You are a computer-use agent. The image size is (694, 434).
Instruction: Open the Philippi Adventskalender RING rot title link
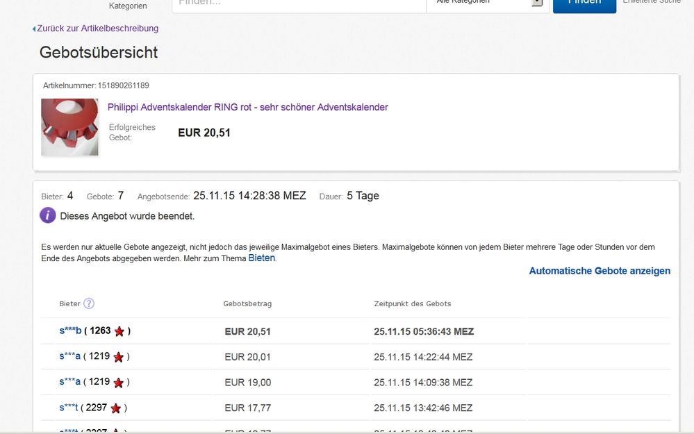click(x=247, y=107)
